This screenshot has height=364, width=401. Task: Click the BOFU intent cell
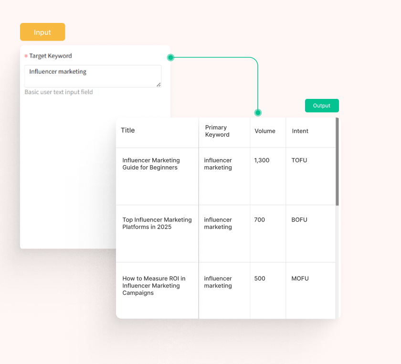[x=311, y=234]
